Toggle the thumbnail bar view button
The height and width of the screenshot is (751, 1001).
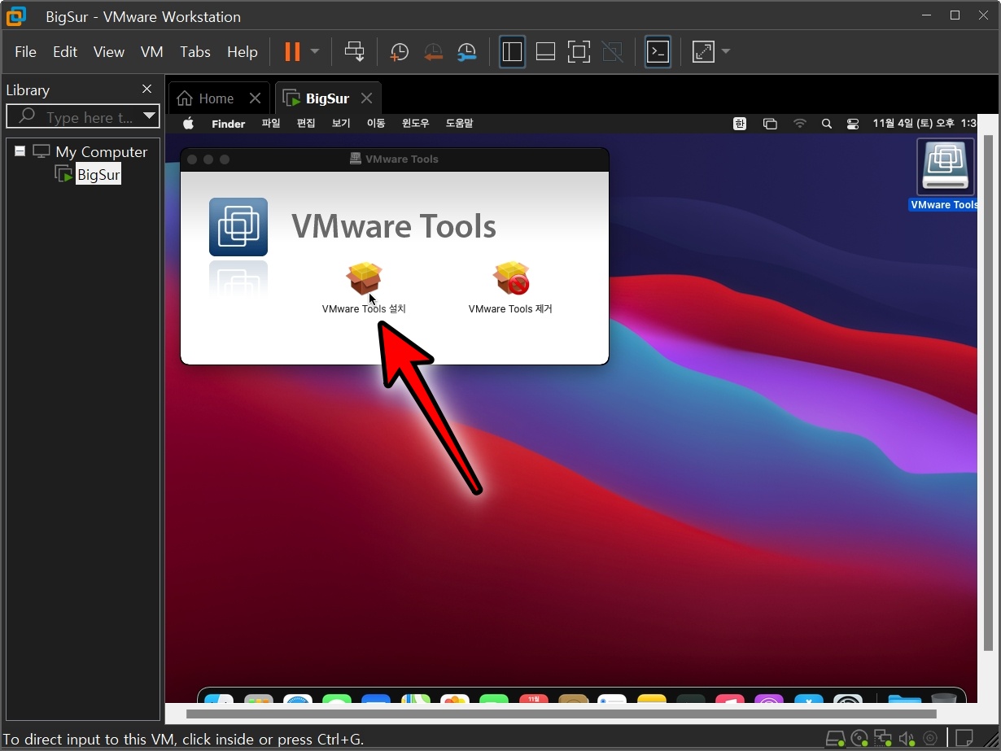tap(545, 51)
